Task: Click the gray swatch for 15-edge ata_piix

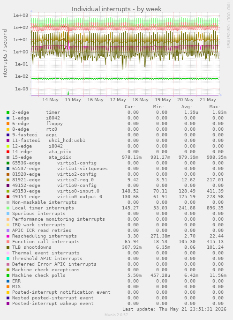Action: pos(8,157)
